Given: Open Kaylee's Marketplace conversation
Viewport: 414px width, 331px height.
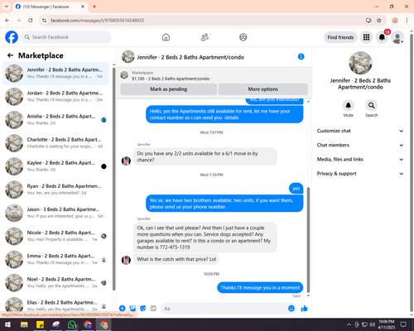Looking at the screenshot, I should pos(55,166).
